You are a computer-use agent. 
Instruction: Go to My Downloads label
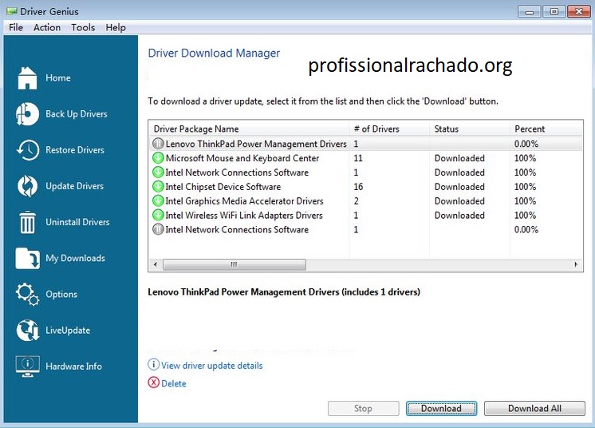point(75,258)
